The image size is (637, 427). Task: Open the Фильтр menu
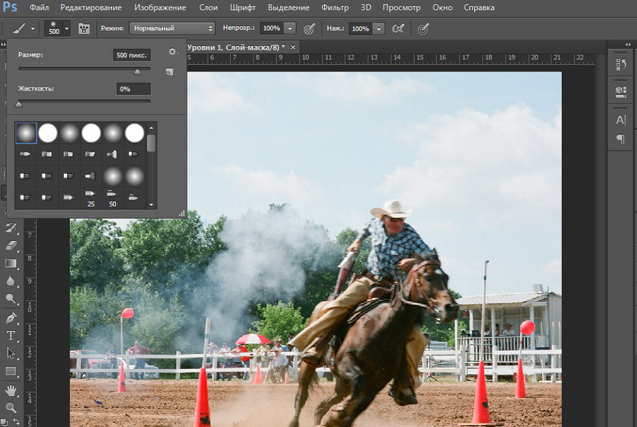point(335,8)
